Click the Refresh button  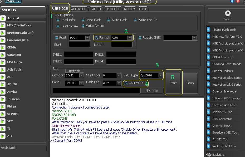tap(75, 71)
